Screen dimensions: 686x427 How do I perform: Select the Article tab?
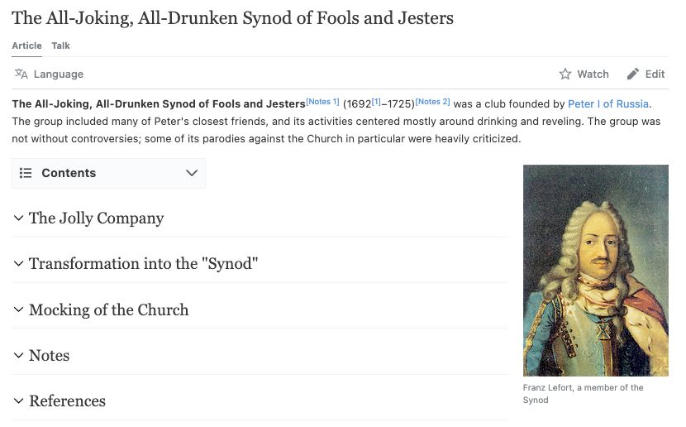click(x=26, y=46)
